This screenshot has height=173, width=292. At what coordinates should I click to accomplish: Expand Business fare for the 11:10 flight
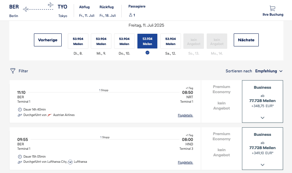click(263, 118)
